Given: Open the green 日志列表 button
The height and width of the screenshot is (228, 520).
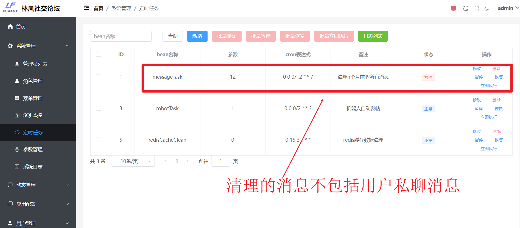Looking at the screenshot, I should [x=373, y=36].
